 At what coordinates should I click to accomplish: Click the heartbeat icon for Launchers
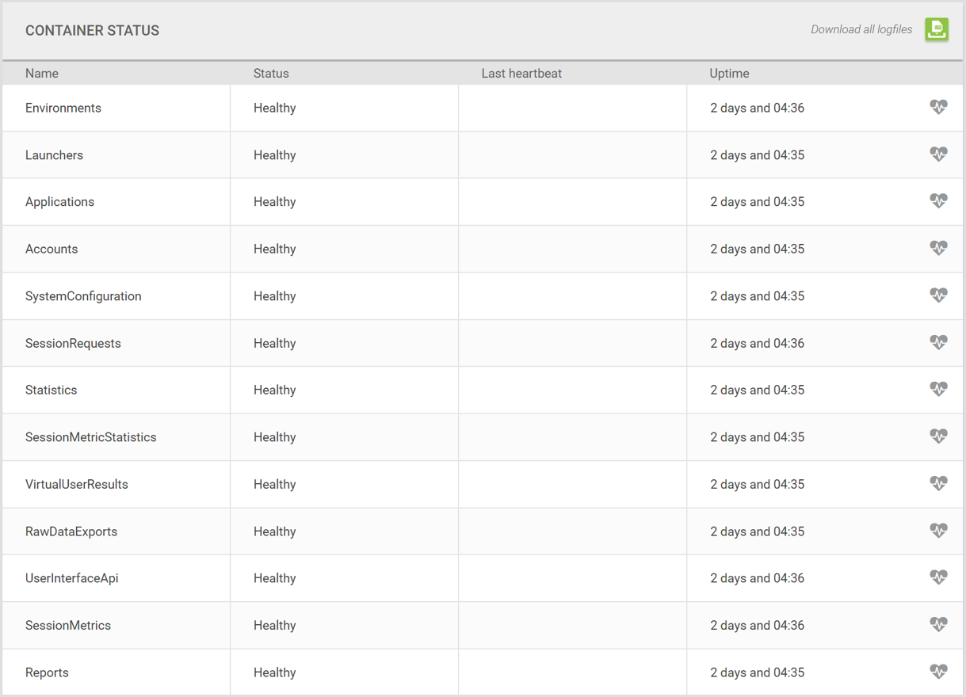click(938, 154)
